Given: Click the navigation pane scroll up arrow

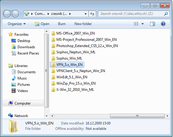Looking at the screenshot, I should 47,32.
